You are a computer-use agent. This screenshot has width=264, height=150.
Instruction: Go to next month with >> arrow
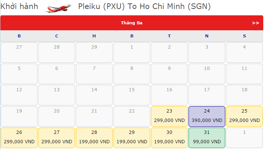click(x=255, y=23)
